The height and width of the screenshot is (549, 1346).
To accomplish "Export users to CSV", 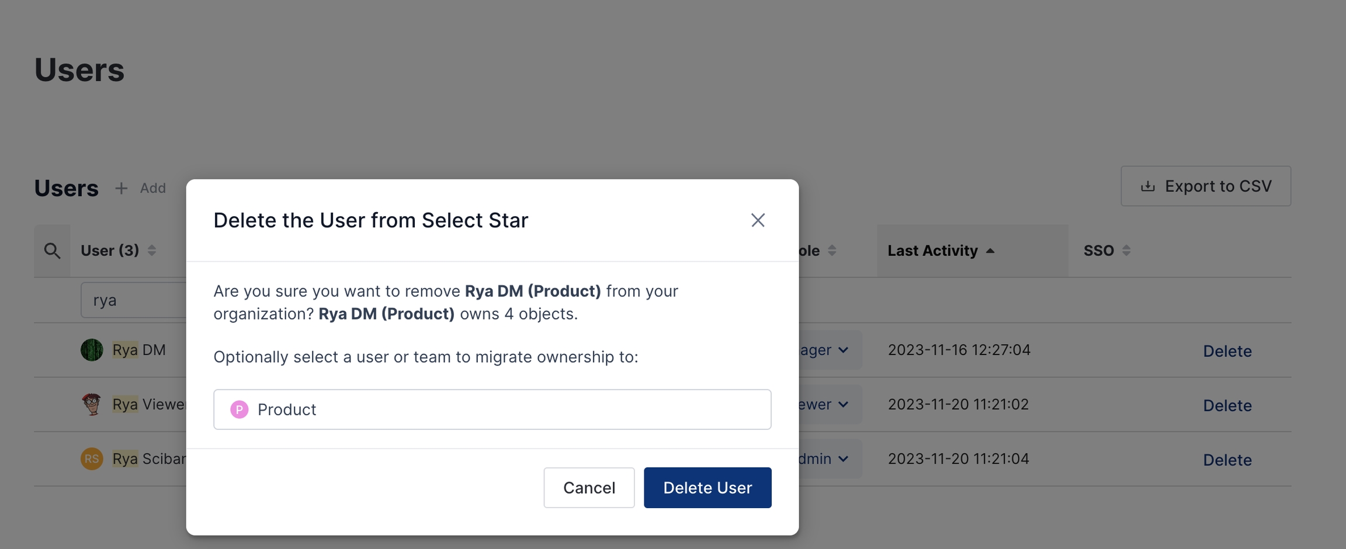I will tap(1205, 186).
